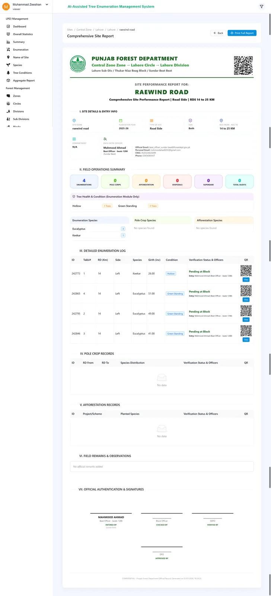Click the Zones icon in sidebar

coord(8,96)
